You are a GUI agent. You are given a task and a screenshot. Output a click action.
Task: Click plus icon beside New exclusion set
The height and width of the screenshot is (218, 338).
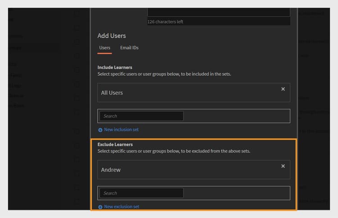(x=100, y=207)
